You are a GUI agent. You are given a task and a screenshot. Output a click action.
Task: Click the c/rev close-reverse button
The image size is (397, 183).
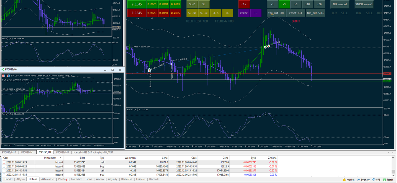click(x=244, y=13)
